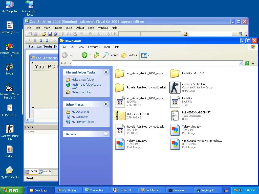The height and width of the screenshot is (194, 259).
Task: Open the Build menu in Visual C#
Action: pos(69,28)
